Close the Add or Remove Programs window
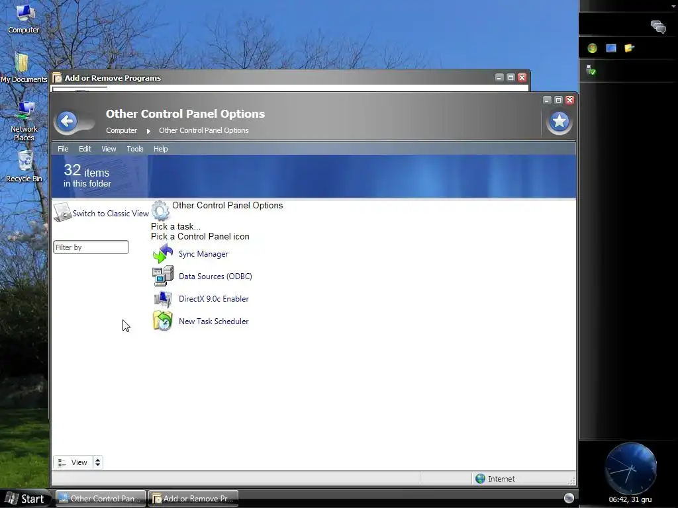The image size is (678, 508). (522, 77)
